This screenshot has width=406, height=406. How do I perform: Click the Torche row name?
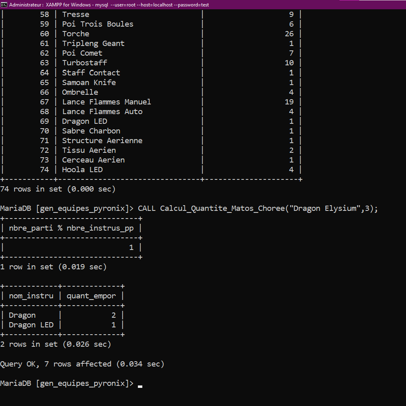point(75,34)
